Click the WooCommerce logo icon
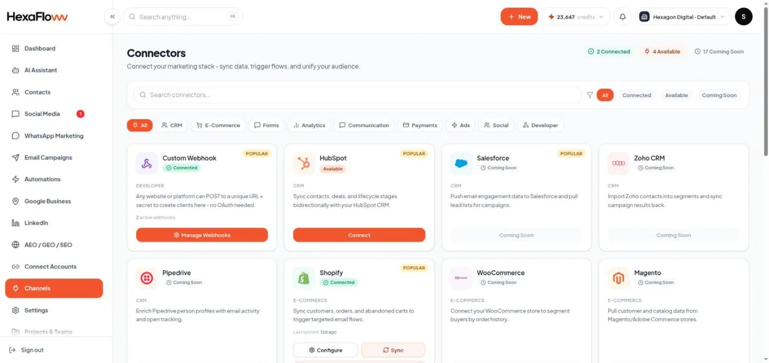The width and height of the screenshot is (769, 363). 461,278
